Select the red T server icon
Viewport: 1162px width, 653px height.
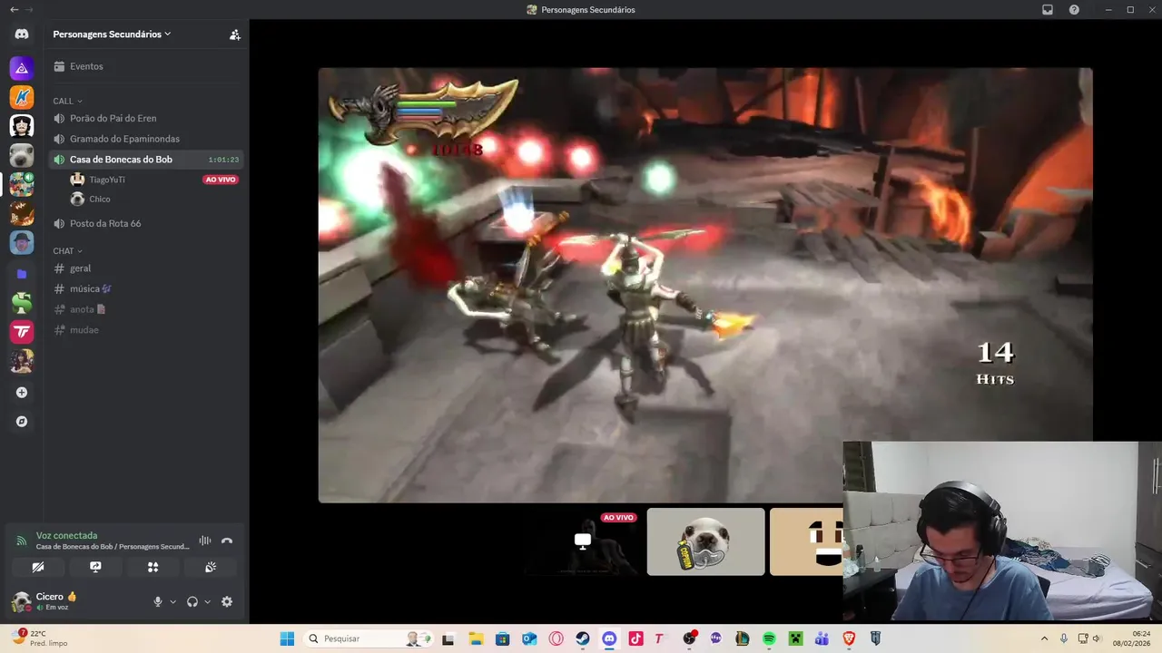(22, 332)
